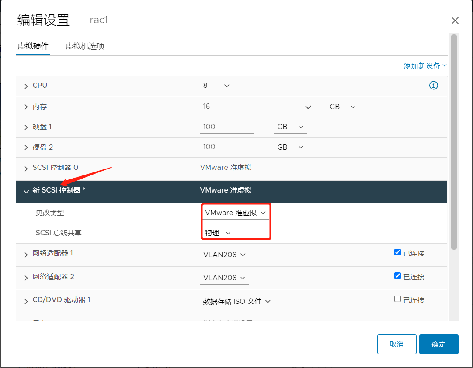The image size is (473, 368).
Task: Expand the CPU row
Action: pyautogui.click(x=26, y=86)
